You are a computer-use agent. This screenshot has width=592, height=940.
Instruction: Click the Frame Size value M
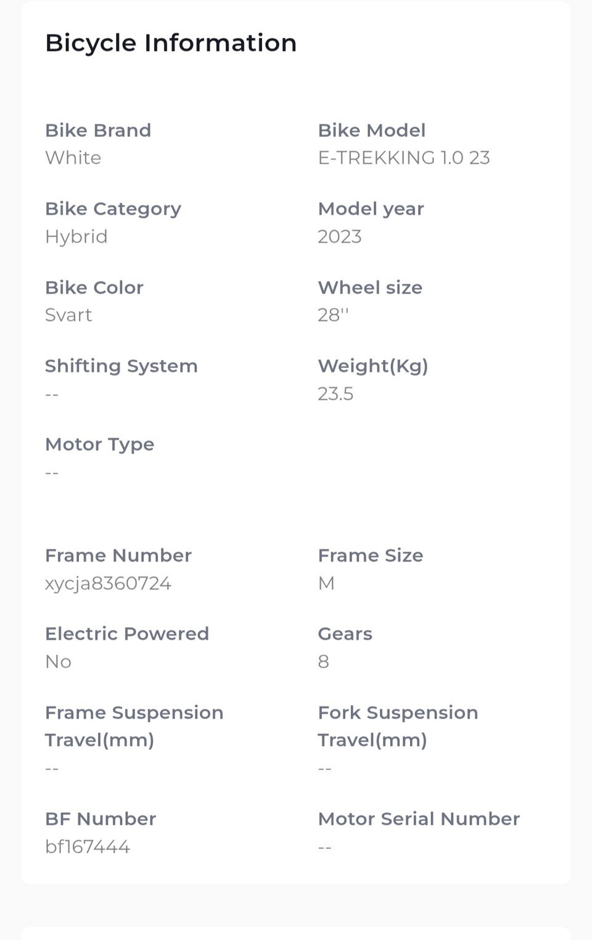point(326,583)
